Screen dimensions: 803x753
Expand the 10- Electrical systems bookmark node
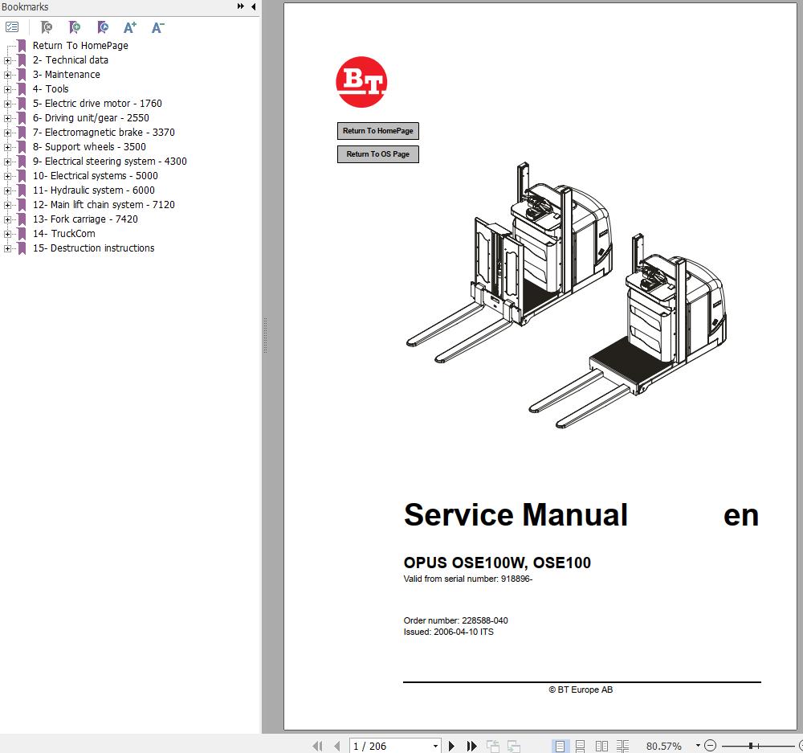[x=7, y=176]
